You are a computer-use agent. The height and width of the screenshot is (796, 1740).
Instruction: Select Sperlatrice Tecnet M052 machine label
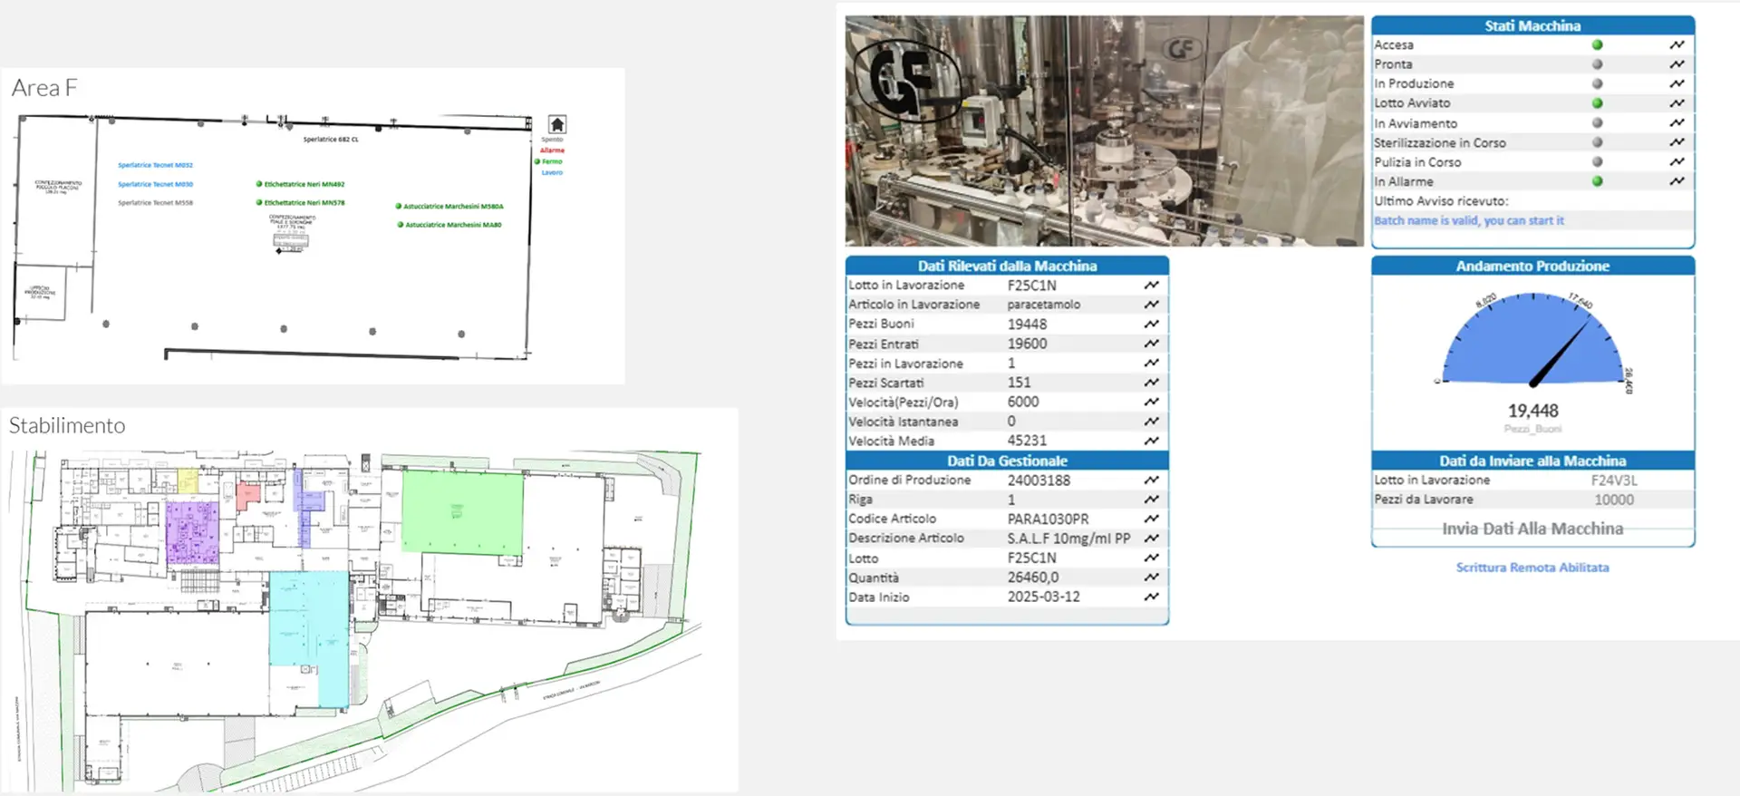pyautogui.click(x=155, y=165)
